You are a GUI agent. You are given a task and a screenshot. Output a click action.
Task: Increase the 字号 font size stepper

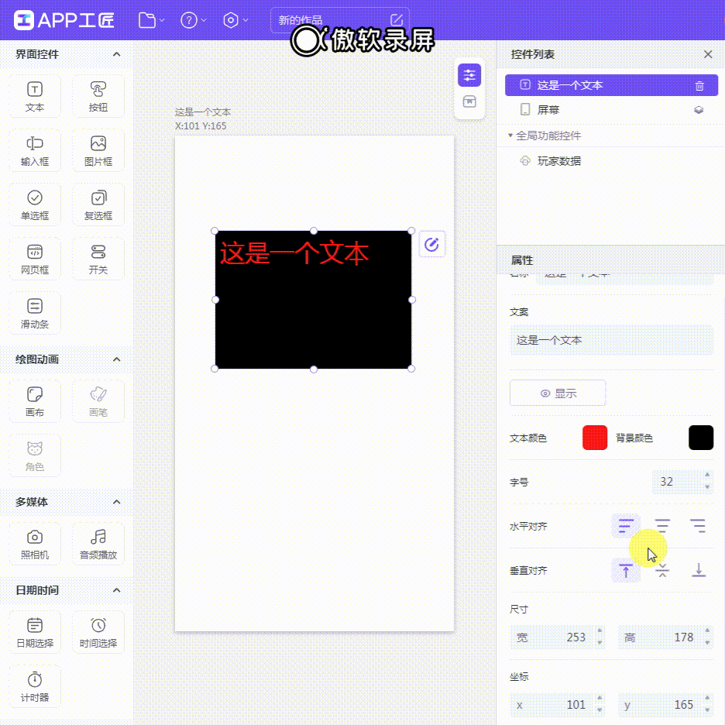(707, 475)
